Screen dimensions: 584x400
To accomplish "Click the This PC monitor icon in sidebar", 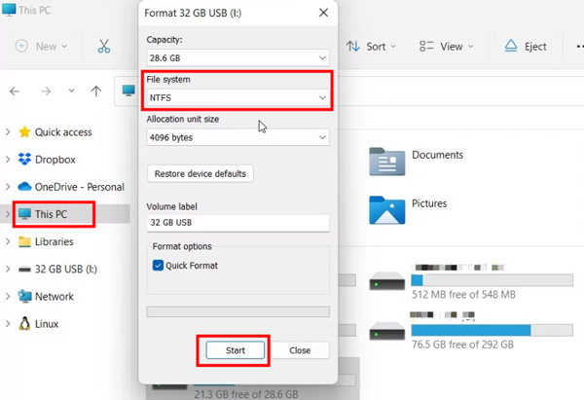I will [24, 214].
